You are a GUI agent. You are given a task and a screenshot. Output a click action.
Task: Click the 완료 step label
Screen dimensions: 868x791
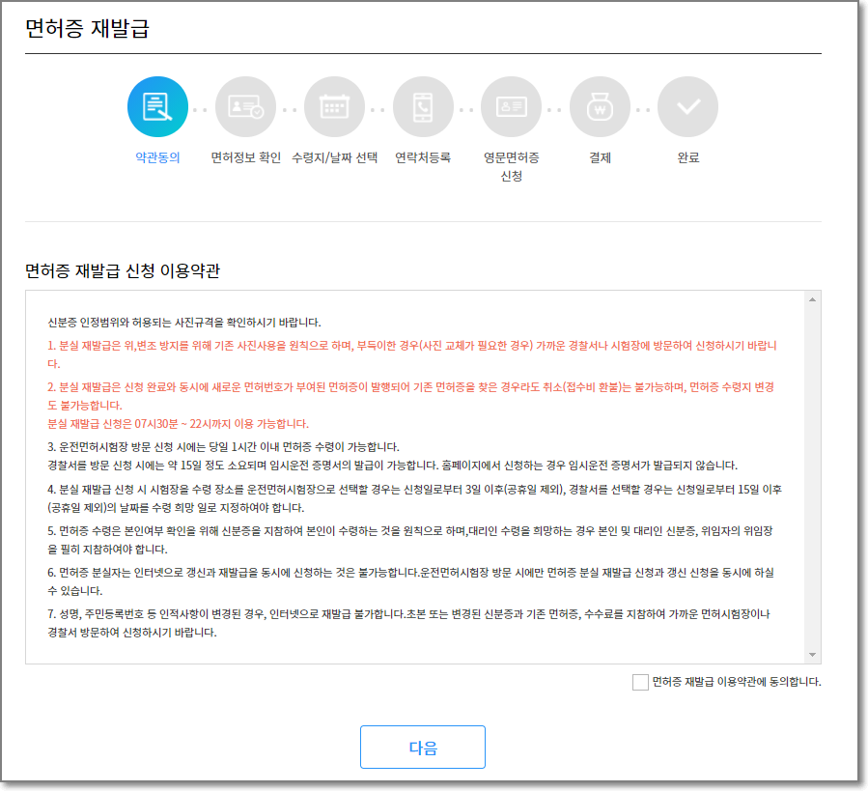click(688, 157)
